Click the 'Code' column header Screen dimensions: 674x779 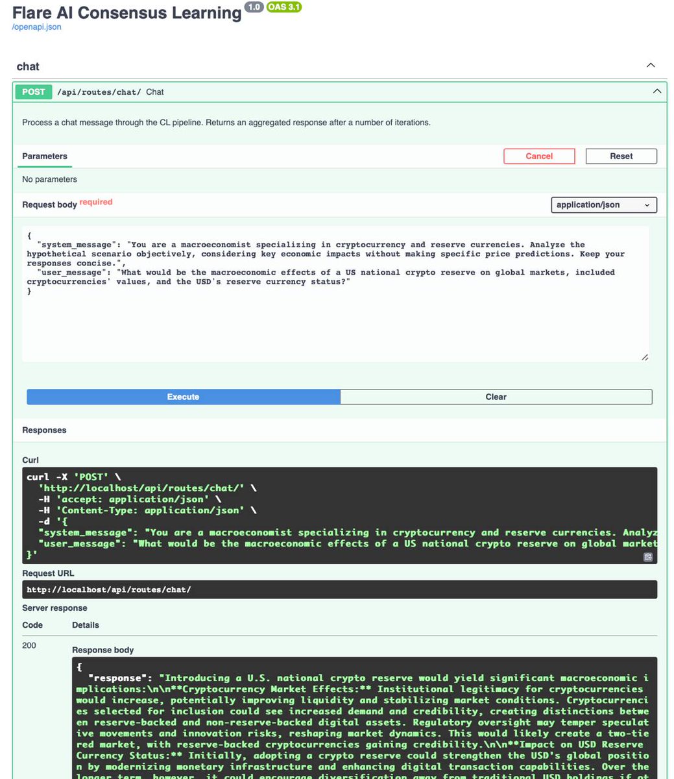32,625
